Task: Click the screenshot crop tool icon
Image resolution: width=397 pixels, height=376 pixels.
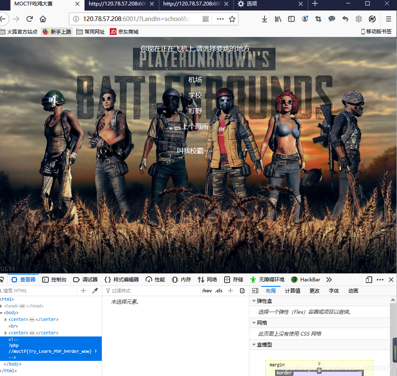Action: pos(318,19)
